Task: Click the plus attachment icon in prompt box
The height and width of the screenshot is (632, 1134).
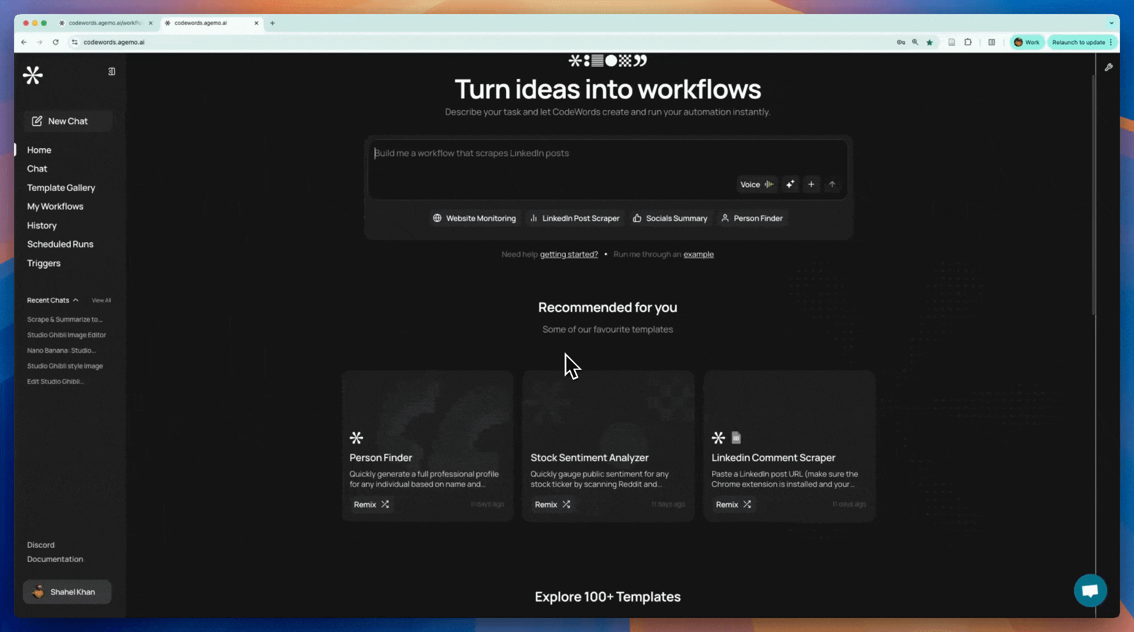Action: point(811,184)
